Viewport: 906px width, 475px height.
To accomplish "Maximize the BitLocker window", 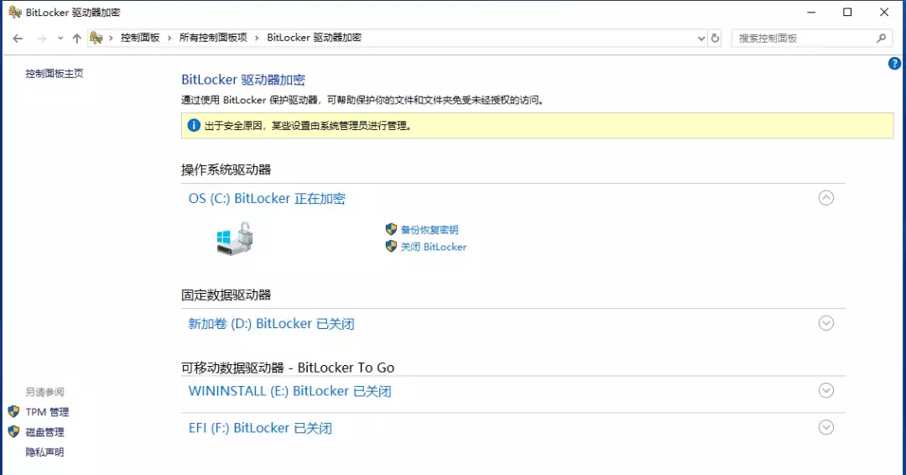I will [847, 12].
